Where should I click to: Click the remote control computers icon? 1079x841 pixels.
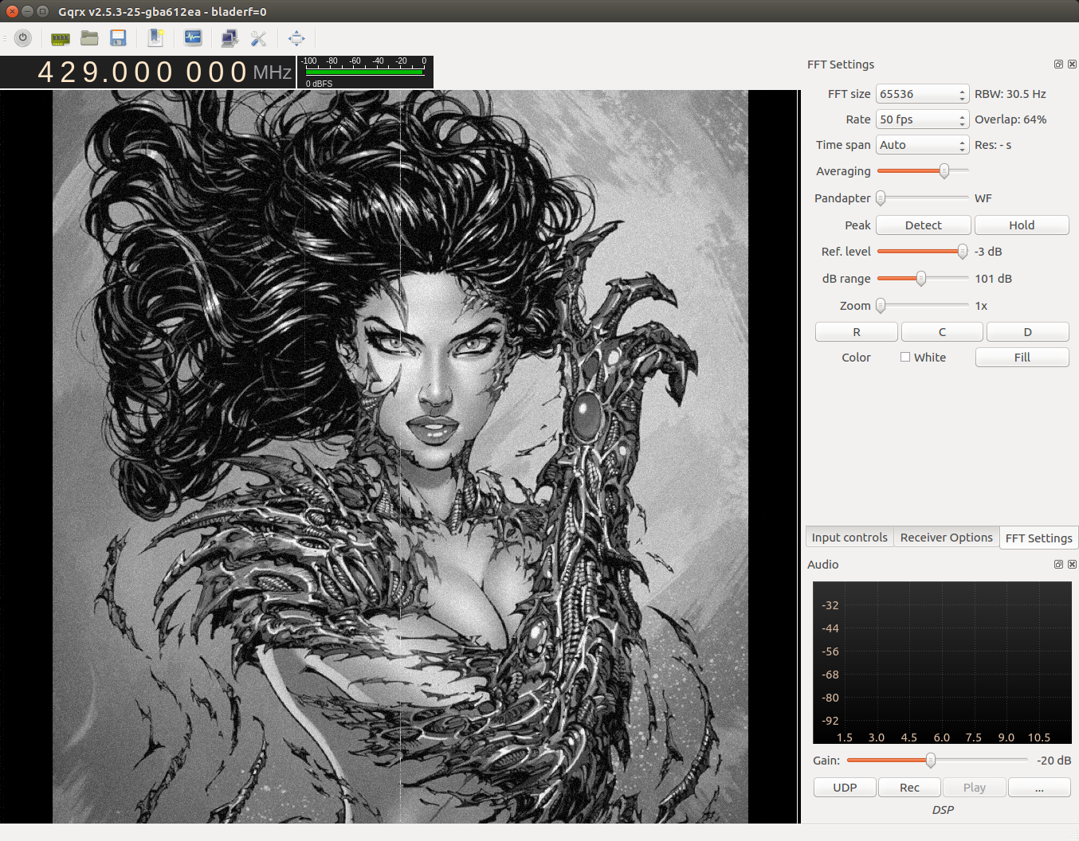coord(230,38)
